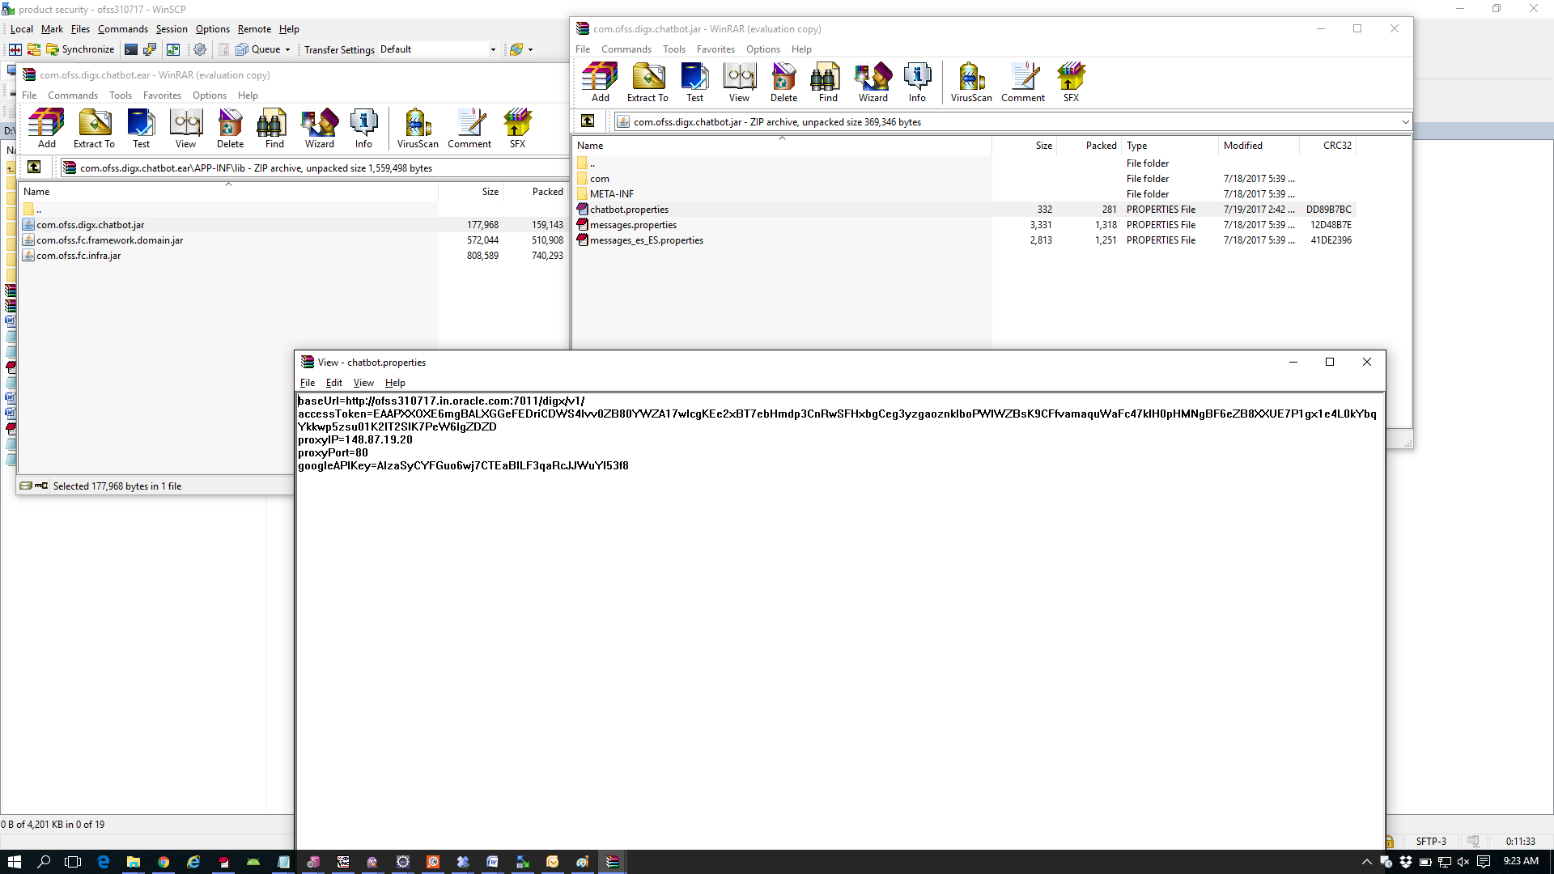Image resolution: width=1554 pixels, height=874 pixels.
Task: Click the 9:23 AM taskbar clock
Action: click(1521, 861)
